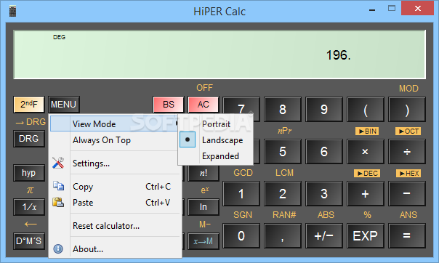This screenshot has height=263, width=439.
Task: Click the 1/x reciprocal key
Action: (29, 207)
